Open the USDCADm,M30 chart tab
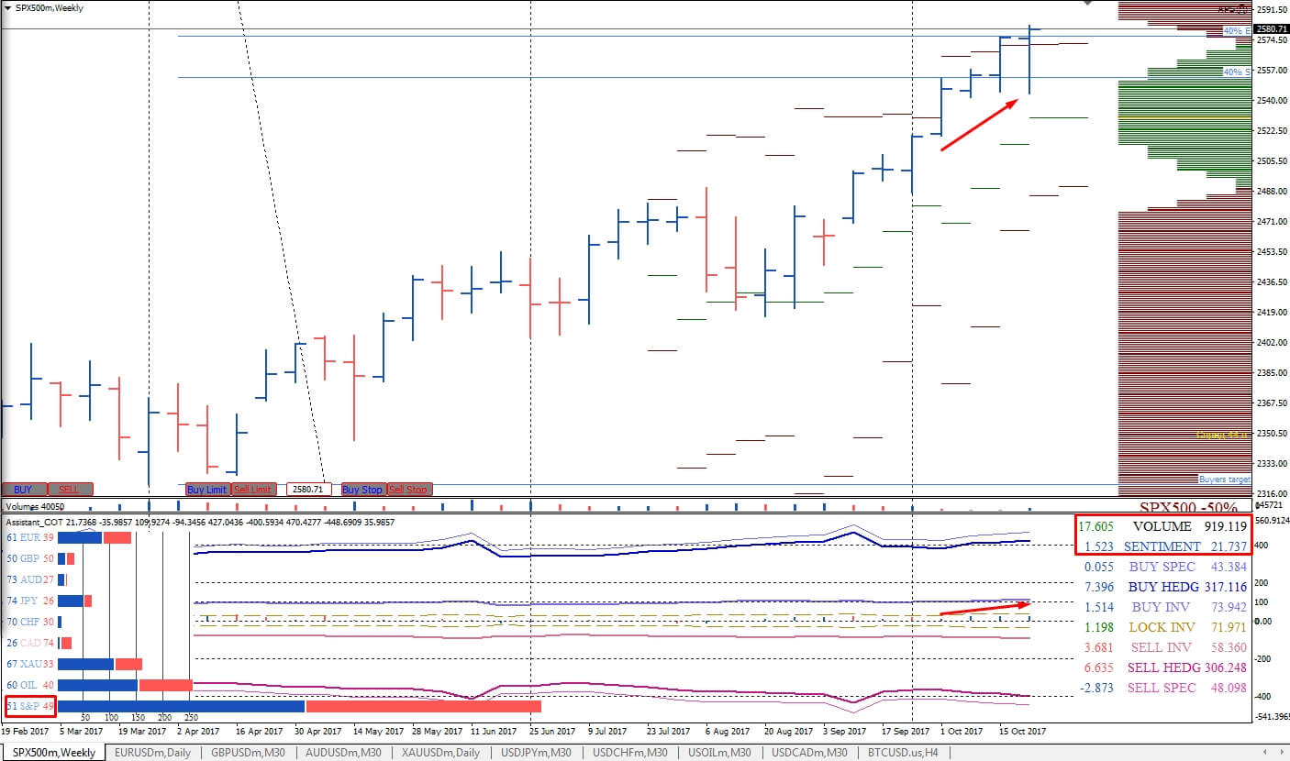 click(x=809, y=753)
